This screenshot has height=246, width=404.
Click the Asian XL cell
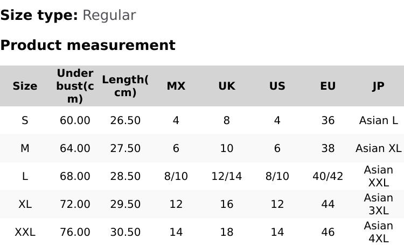point(378,148)
